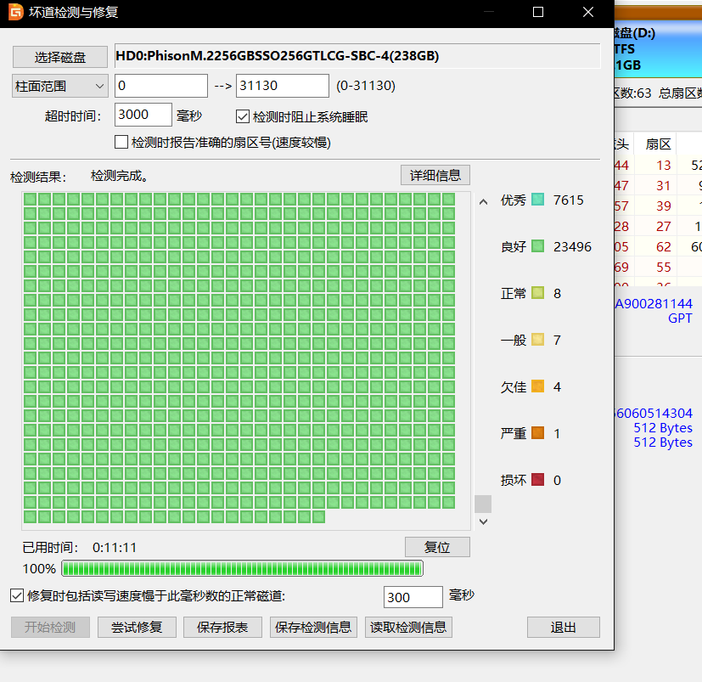Click the orange 严重 legend swatch
Viewport: 702px width, 682px height.
coord(537,433)
